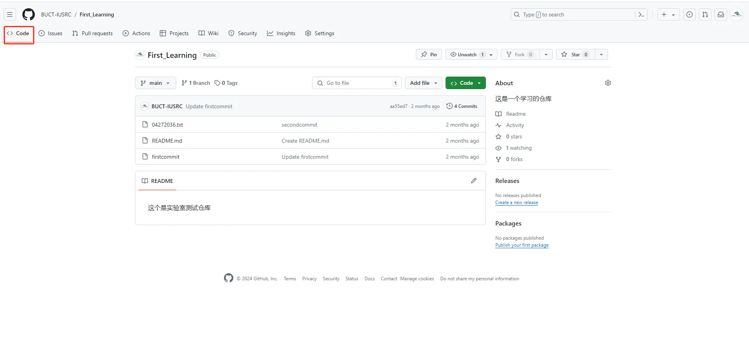
Task: Open the Wiki tab
Action: pos(209,33)
